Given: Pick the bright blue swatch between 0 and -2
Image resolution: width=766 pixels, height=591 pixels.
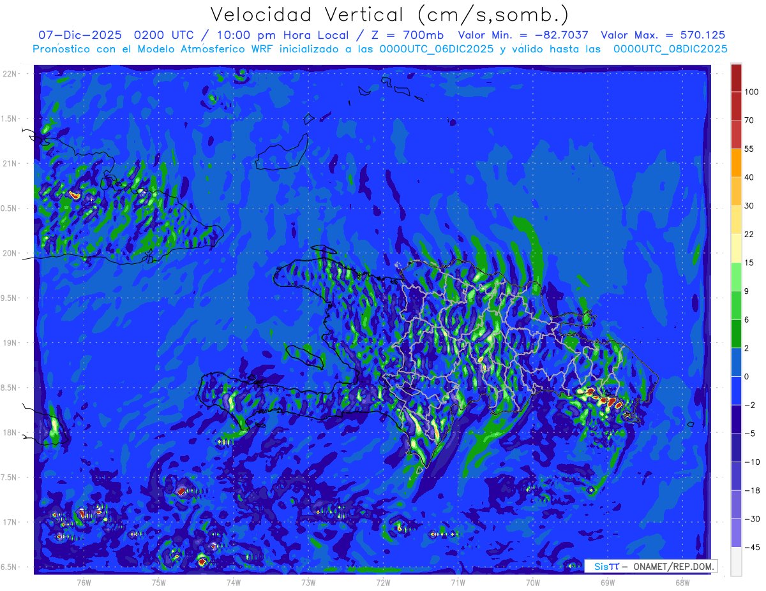Looking at the screenshot, I should 736,390.
